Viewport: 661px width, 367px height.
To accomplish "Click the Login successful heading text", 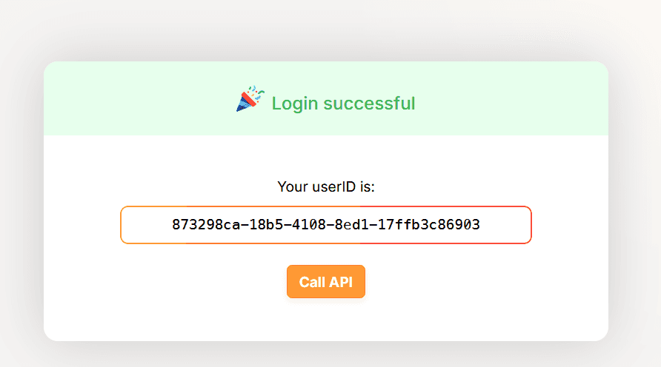I will point(343,104).
